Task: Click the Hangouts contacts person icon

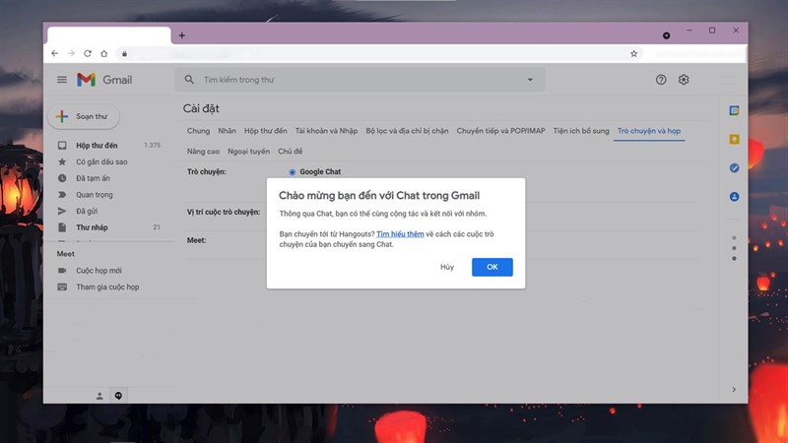Action: pos(99,396)
